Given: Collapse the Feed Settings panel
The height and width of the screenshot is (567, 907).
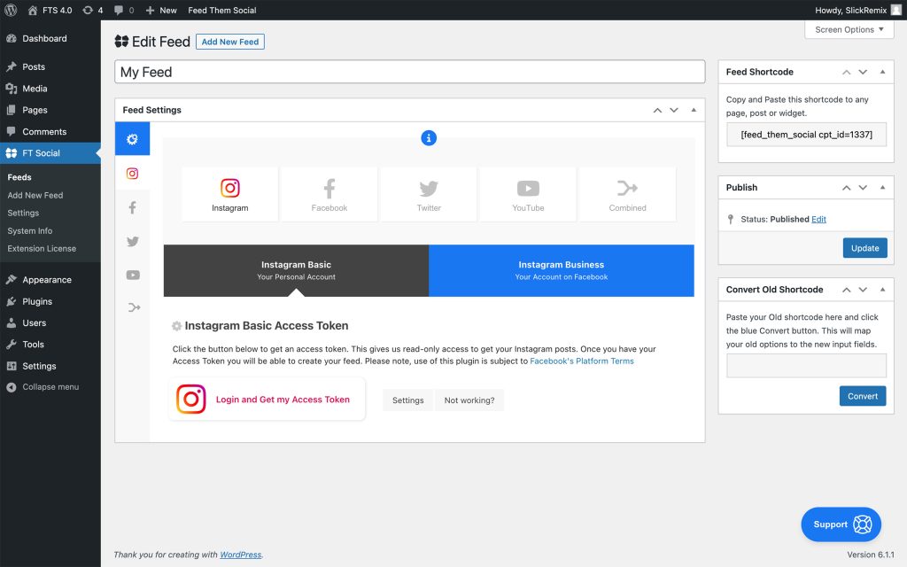Looking at the screenshot, I should [x=694, y=110].
